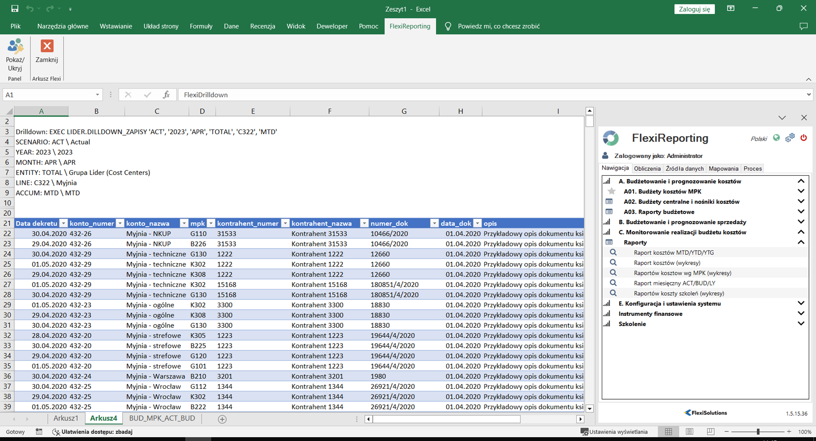Click the green globe language icon
The height and width of the screenshot is (441, 816).
click(776, 138)
